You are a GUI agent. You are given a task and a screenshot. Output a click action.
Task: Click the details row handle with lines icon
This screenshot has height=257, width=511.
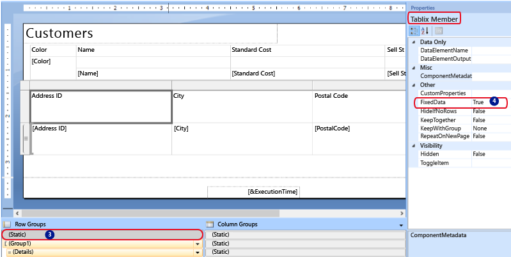(25, 139)
